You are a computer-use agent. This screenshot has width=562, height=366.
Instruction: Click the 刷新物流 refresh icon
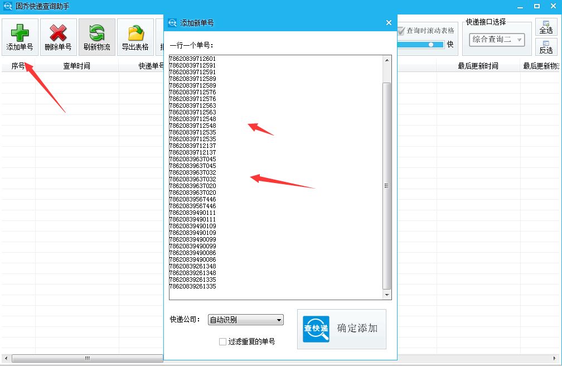click(97, 33)
